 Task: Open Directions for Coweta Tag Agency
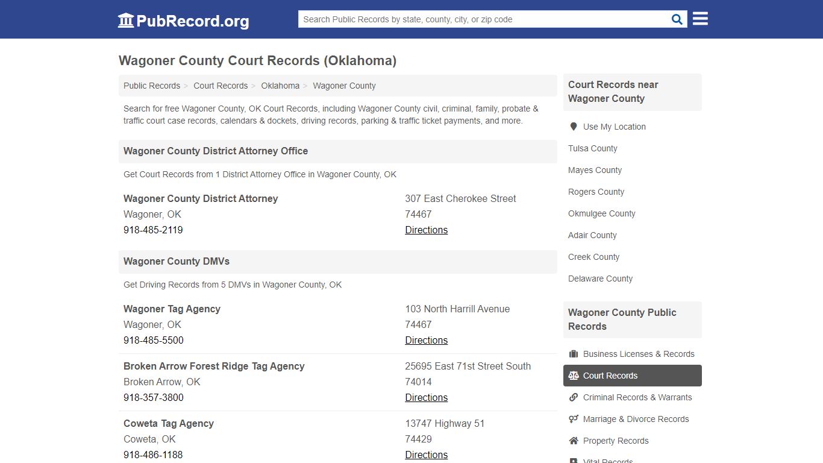coord(426,455)
